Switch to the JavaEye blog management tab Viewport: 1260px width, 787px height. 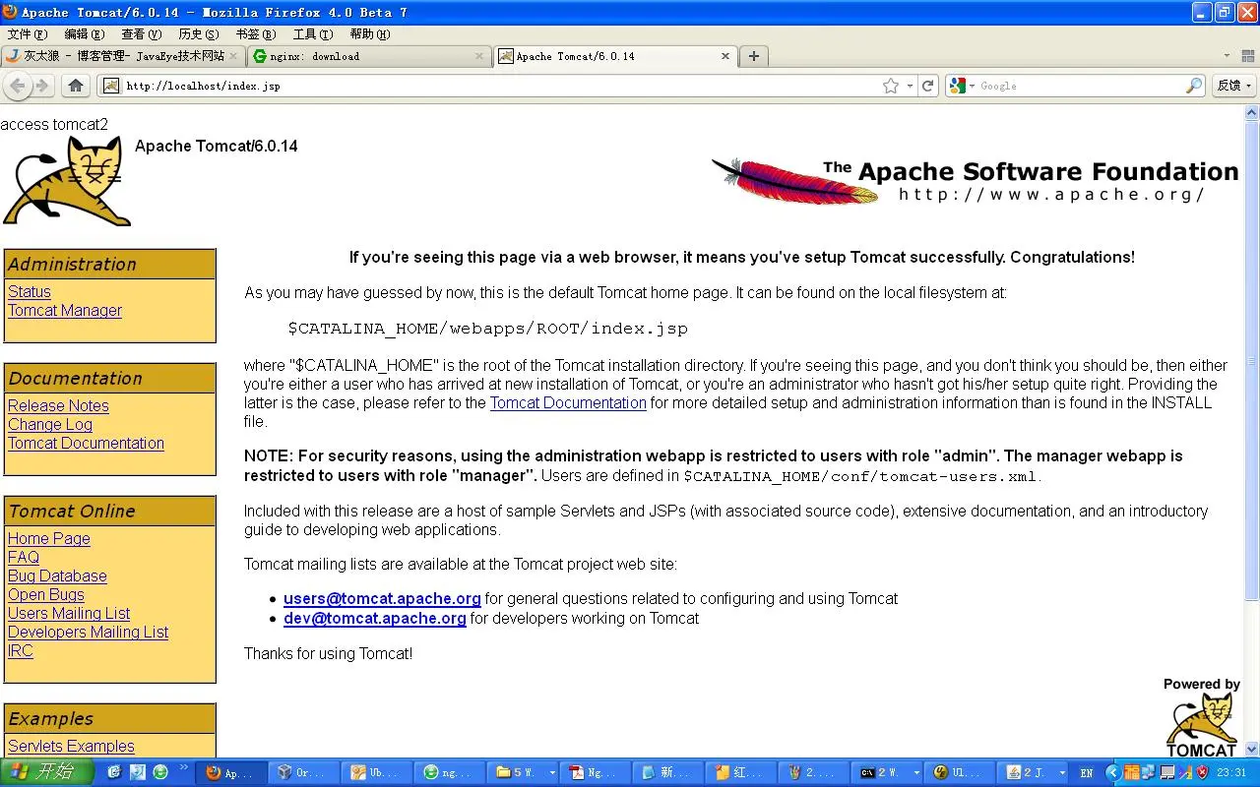(x=122, y=56)
